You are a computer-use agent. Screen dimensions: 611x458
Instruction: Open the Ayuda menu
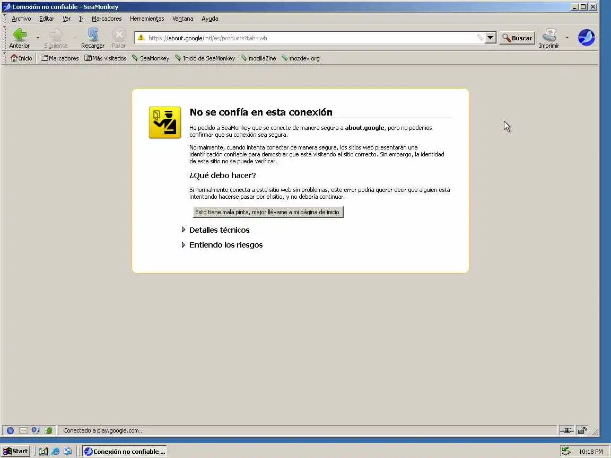point(210,19)
